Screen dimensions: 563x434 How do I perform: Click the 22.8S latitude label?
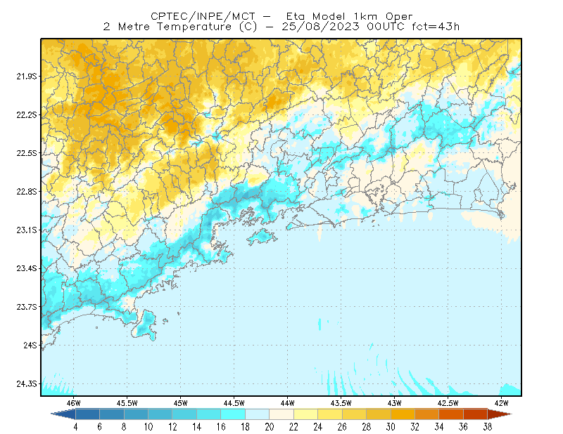click(x=27, y=192)
